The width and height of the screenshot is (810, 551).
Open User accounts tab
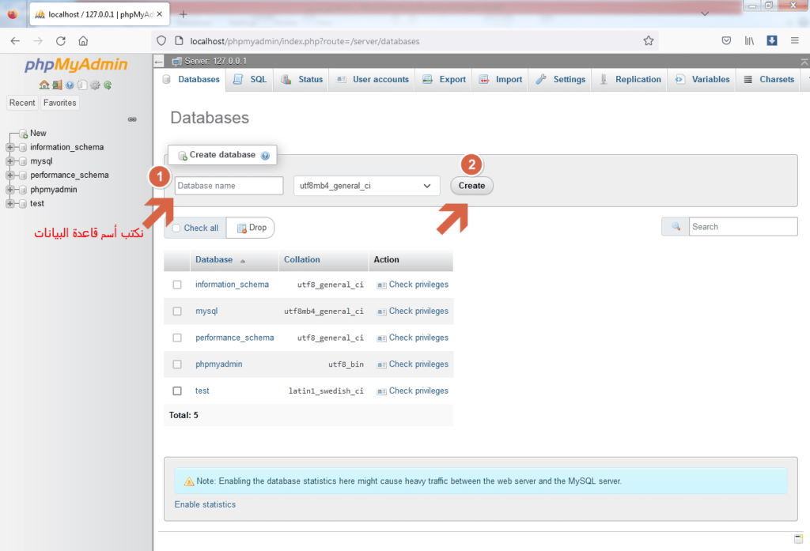(x=373, y=80)
